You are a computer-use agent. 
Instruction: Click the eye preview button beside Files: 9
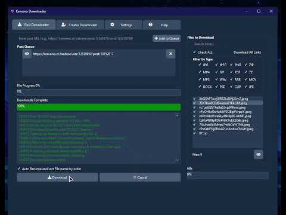tap(259, 155)
